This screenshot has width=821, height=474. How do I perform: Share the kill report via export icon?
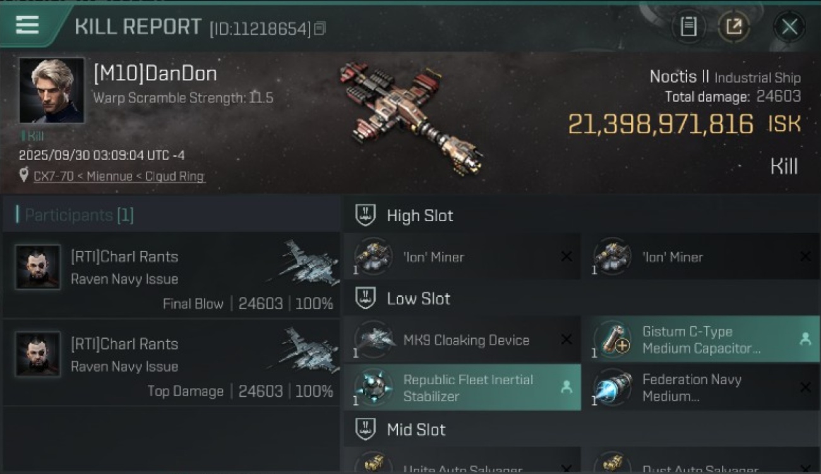(x=734, y=27)
